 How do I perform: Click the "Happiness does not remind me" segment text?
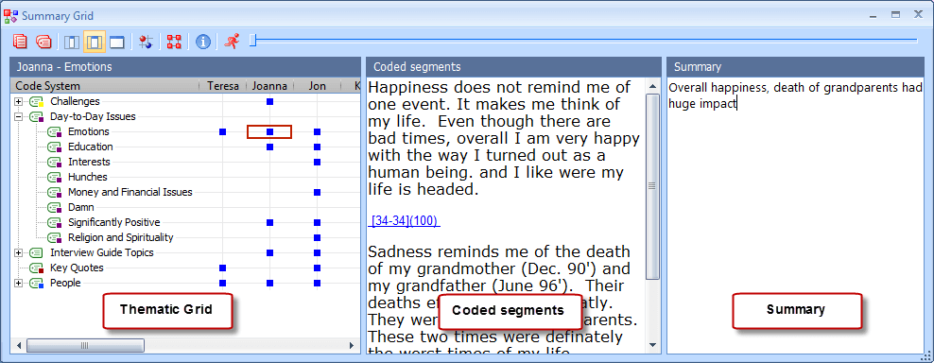tap(504, 138)
